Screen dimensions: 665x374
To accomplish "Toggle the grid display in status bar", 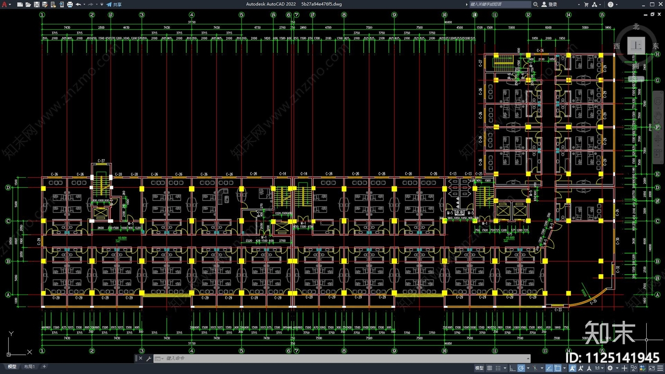I will (489, 368).
